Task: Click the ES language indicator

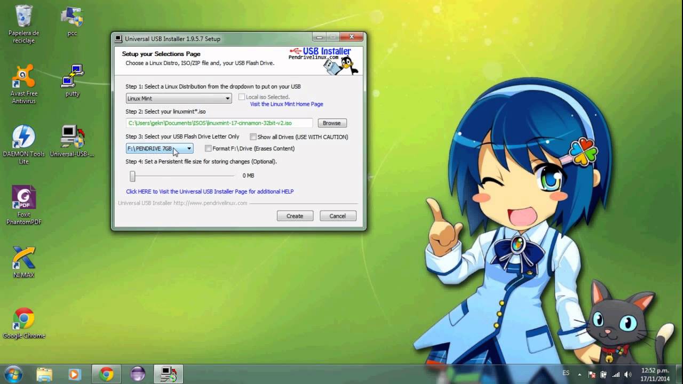Action: [x=566, y=373]
